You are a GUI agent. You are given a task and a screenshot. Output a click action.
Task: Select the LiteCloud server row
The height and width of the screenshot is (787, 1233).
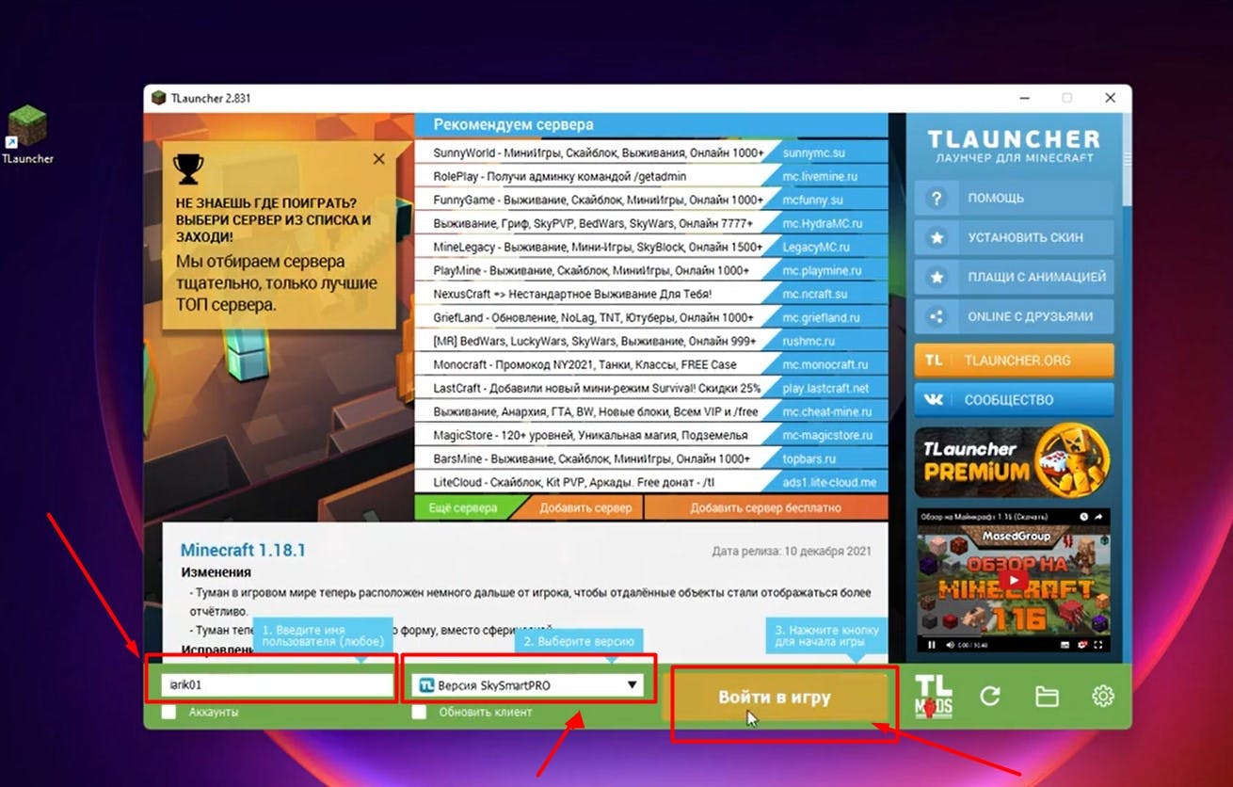[650, 482]
